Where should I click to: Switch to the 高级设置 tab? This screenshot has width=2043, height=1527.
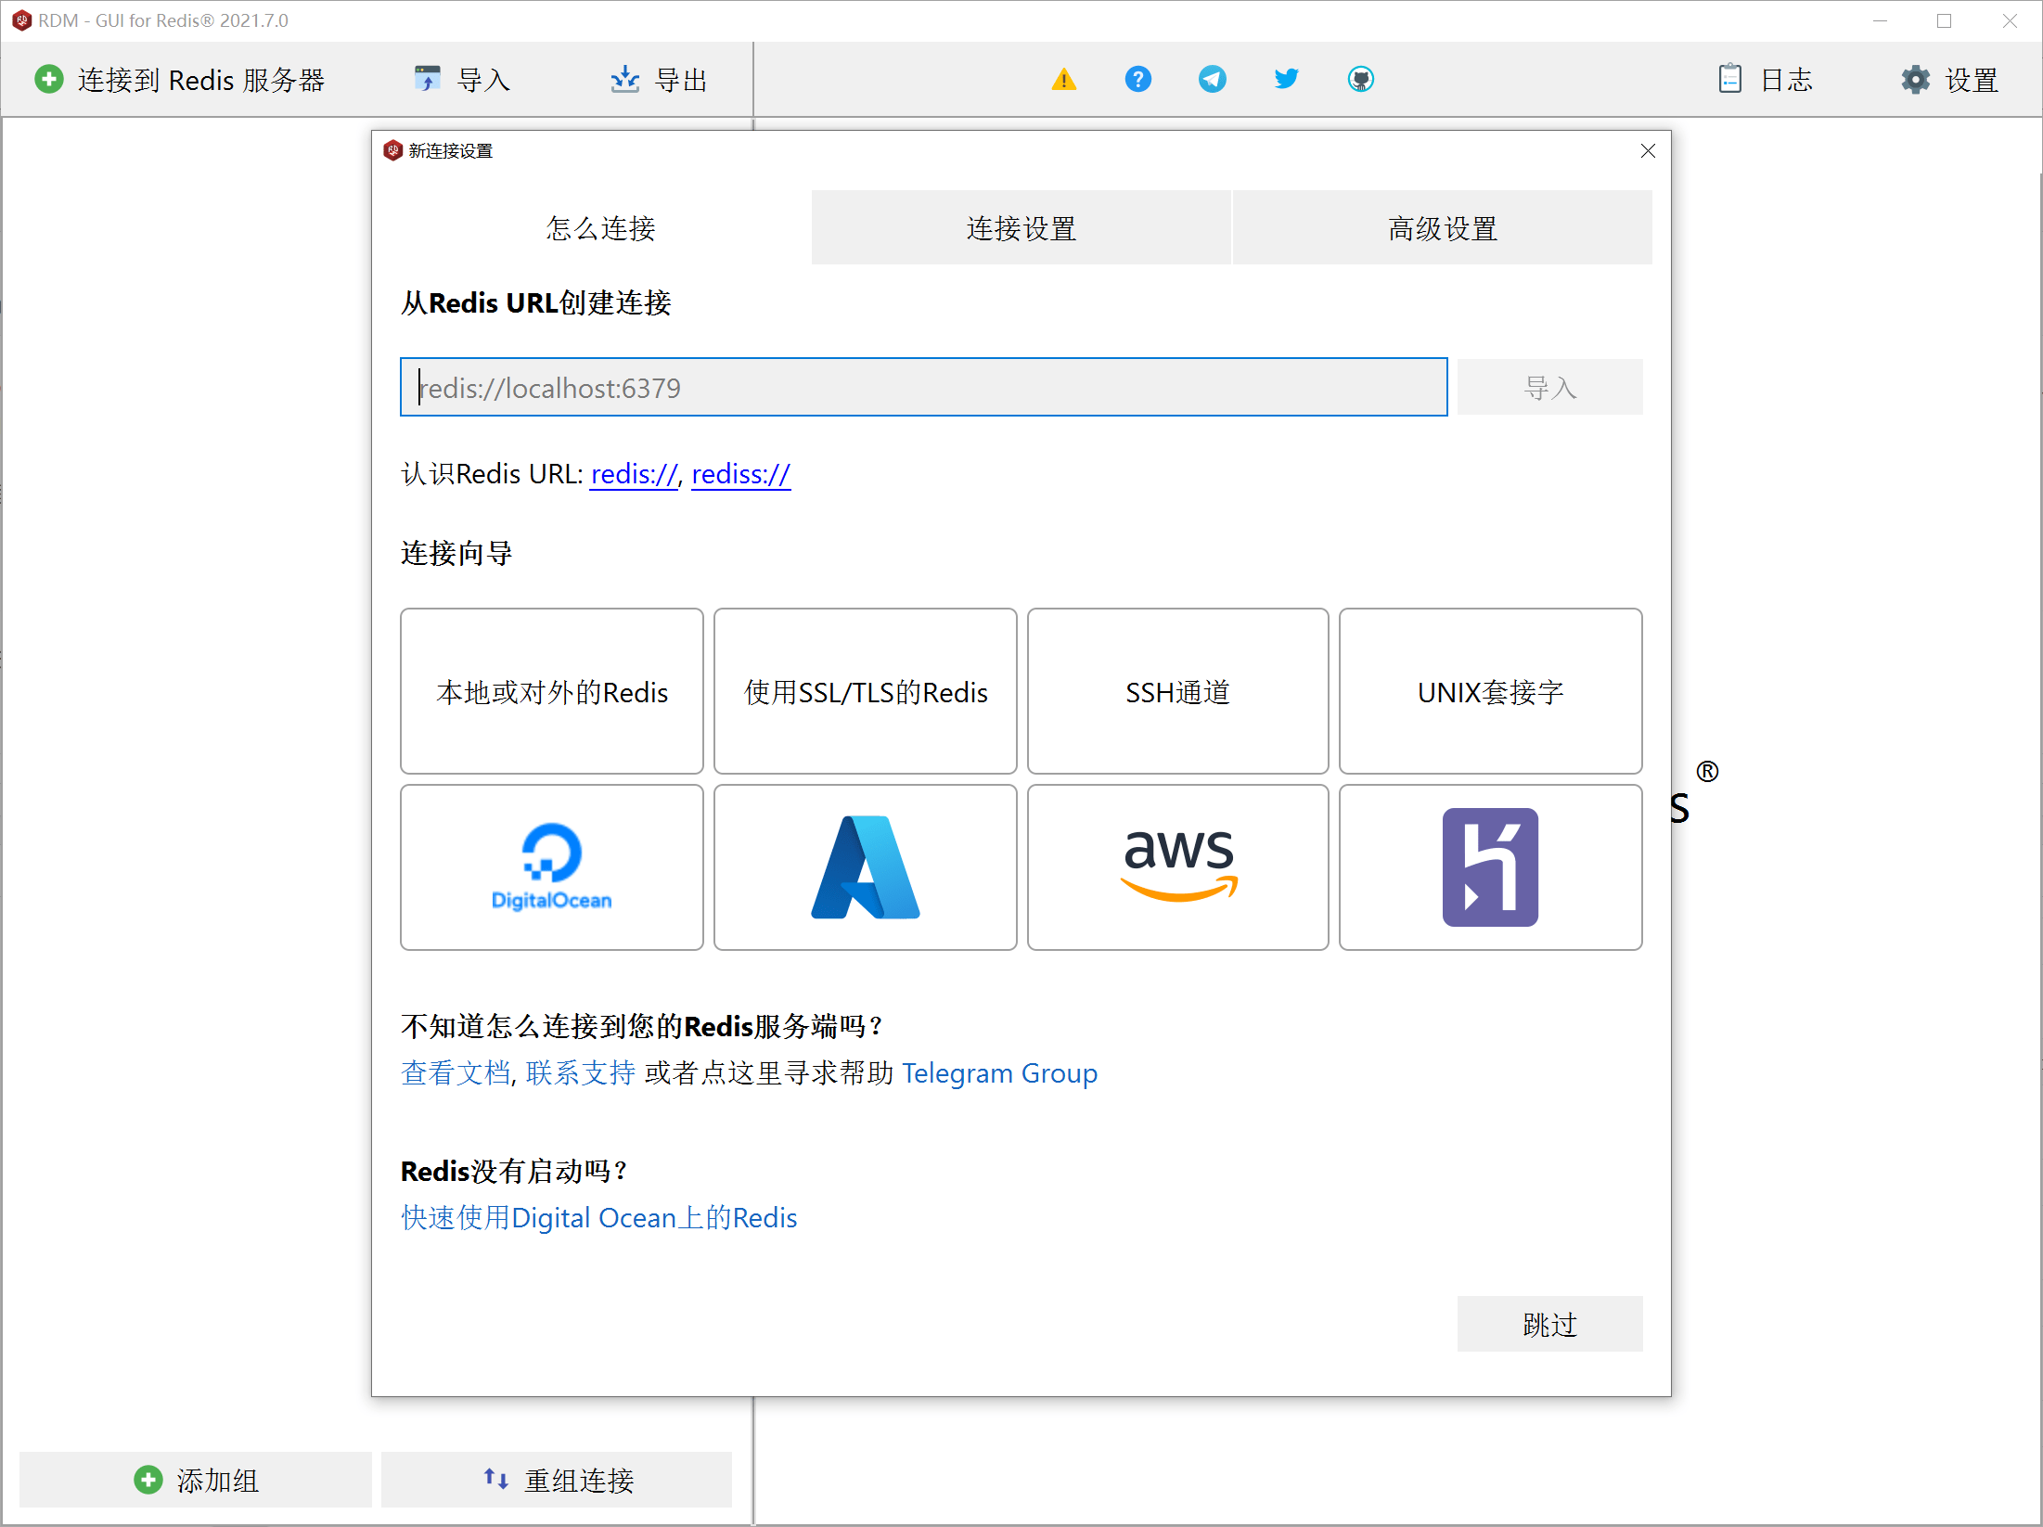click(x=1441, y=227)
